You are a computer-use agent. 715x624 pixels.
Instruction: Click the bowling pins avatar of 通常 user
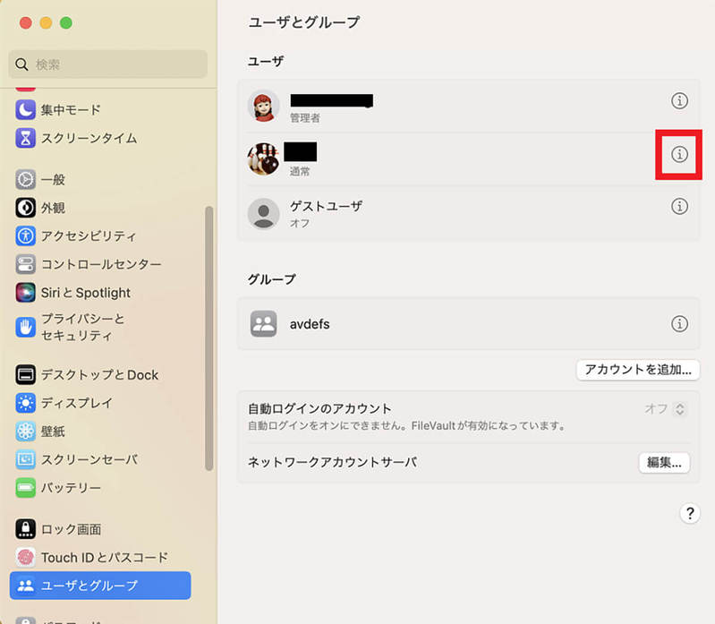[264, 158]
